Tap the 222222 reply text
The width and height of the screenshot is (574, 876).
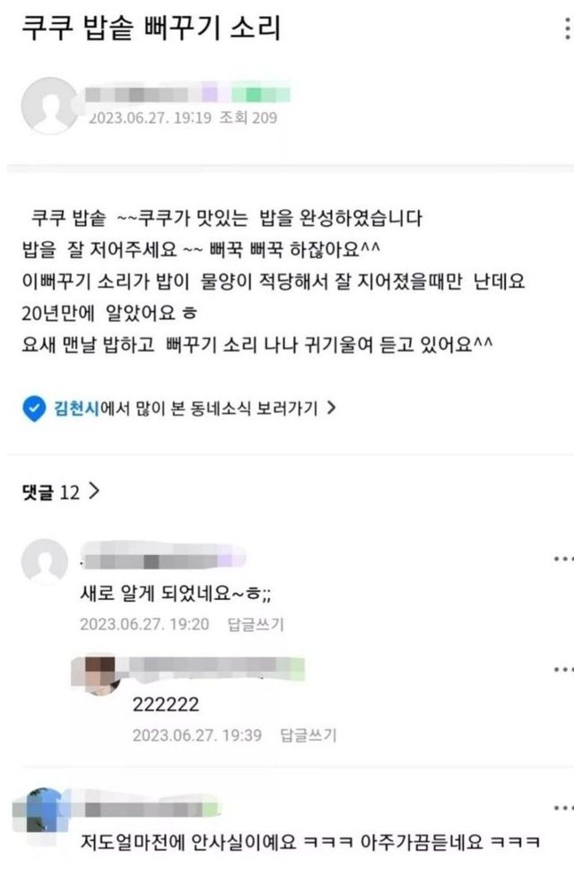[166, 704]
